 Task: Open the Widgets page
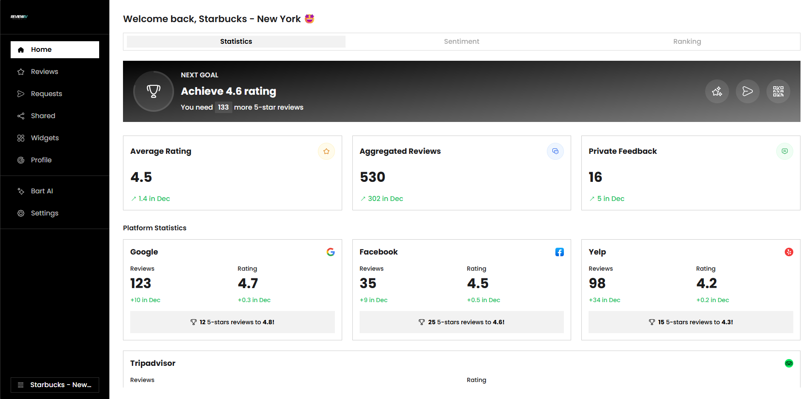pos(55,138)
